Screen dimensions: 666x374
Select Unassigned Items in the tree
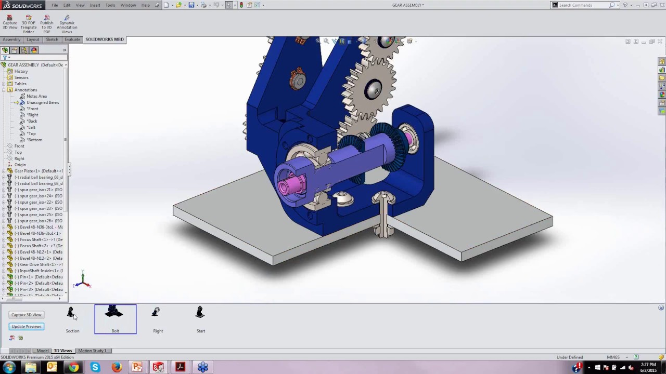(43, 102)
